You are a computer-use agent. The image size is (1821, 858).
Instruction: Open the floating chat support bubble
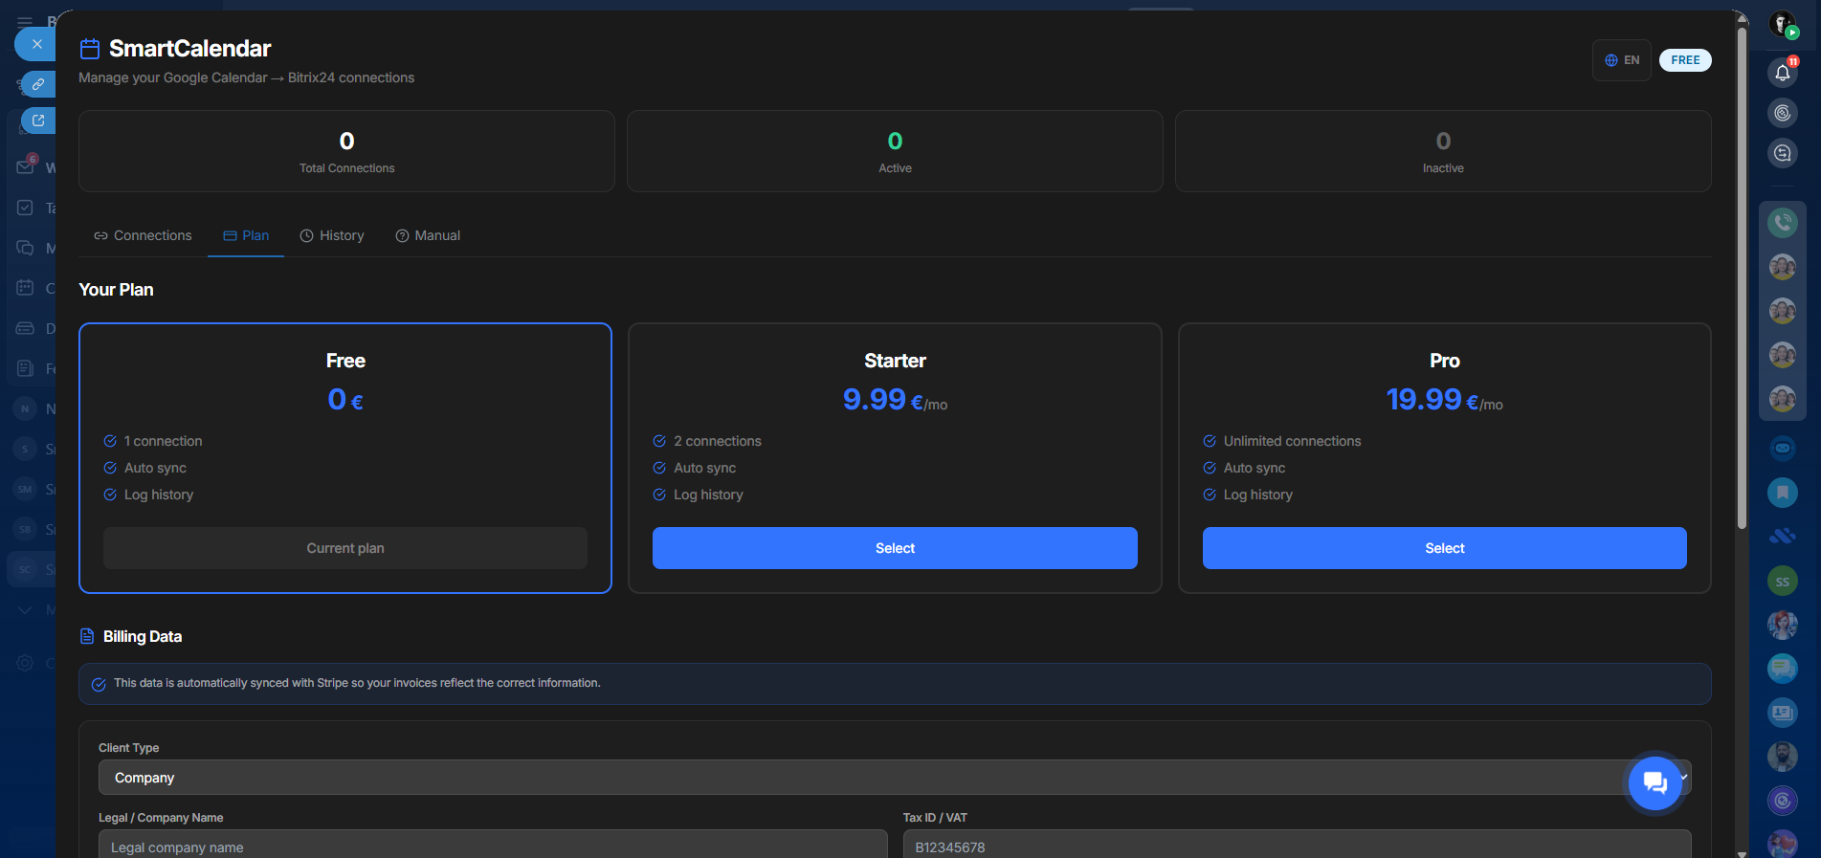click(x=1654, y=783)
